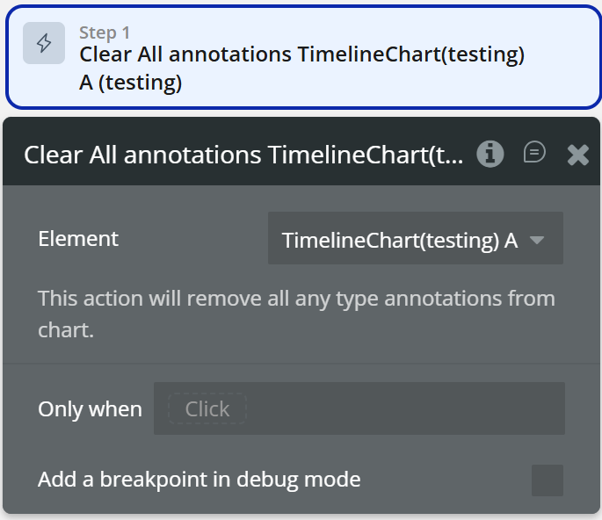This screenshot has width=602, height=520.
Task: Click the lightning bolt icon on Step 1
Action: click(44, 43)
